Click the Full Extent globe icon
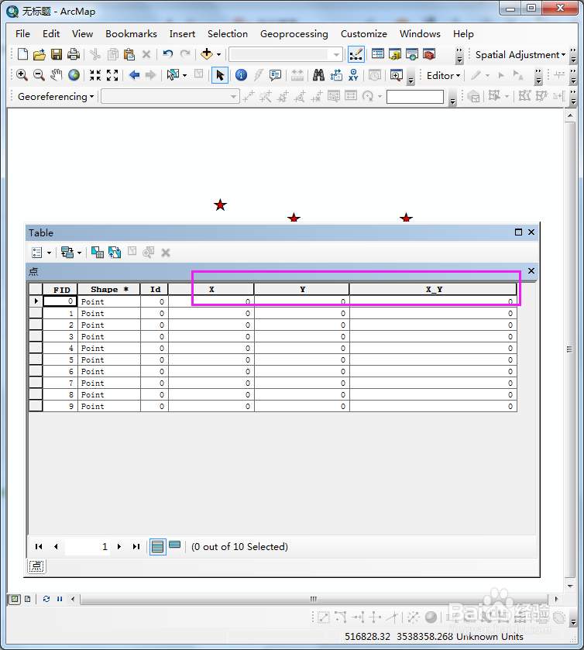Viewport: 584px width, 650px height. pyautogui.click(x=74, y=75)
